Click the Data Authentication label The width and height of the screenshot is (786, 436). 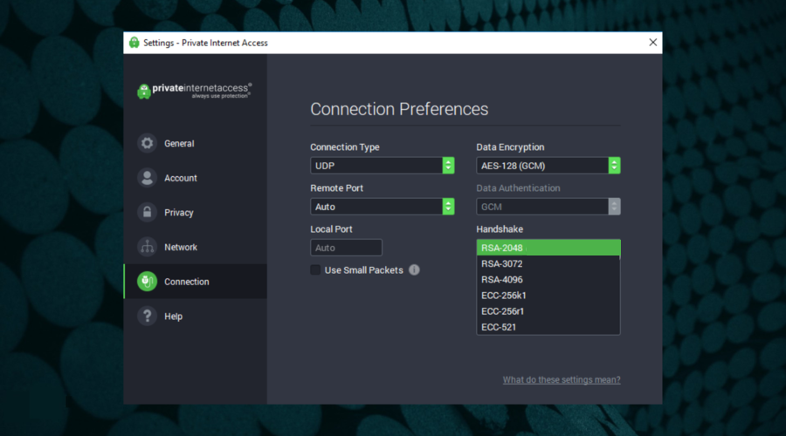[x=518, y=188]
